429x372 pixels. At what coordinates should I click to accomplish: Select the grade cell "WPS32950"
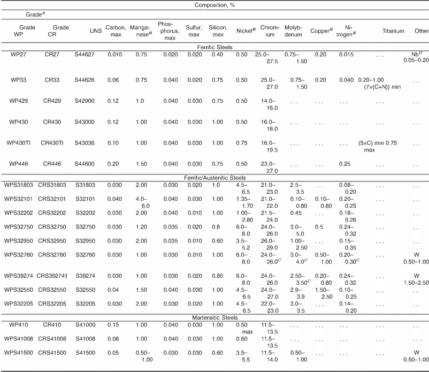click(18, 241)
